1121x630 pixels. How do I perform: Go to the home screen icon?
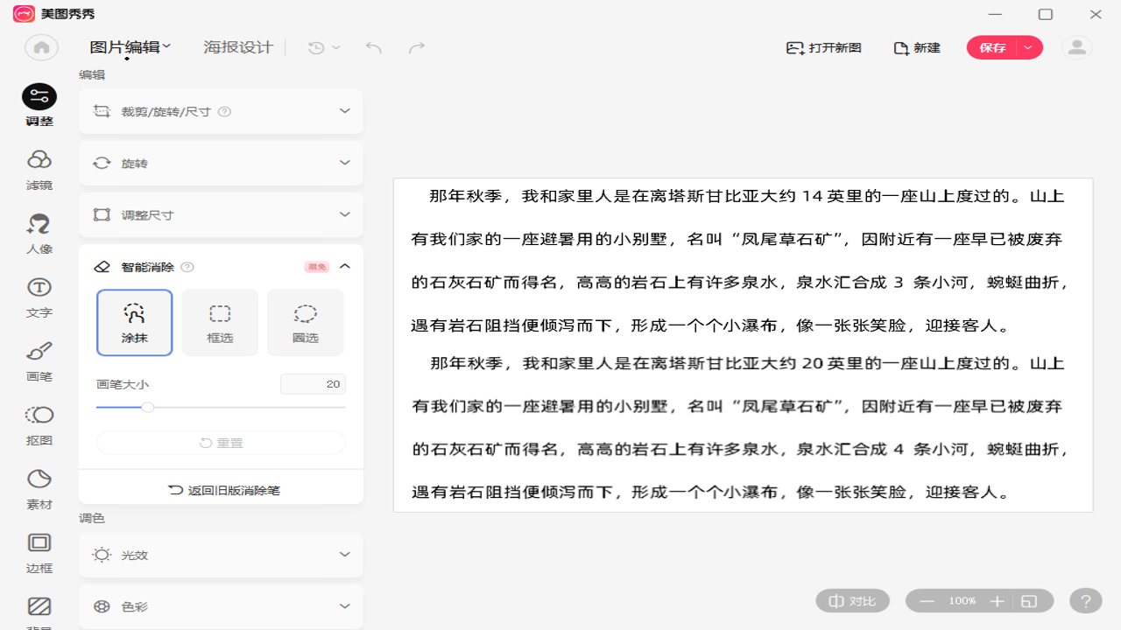tap(41, 47)
